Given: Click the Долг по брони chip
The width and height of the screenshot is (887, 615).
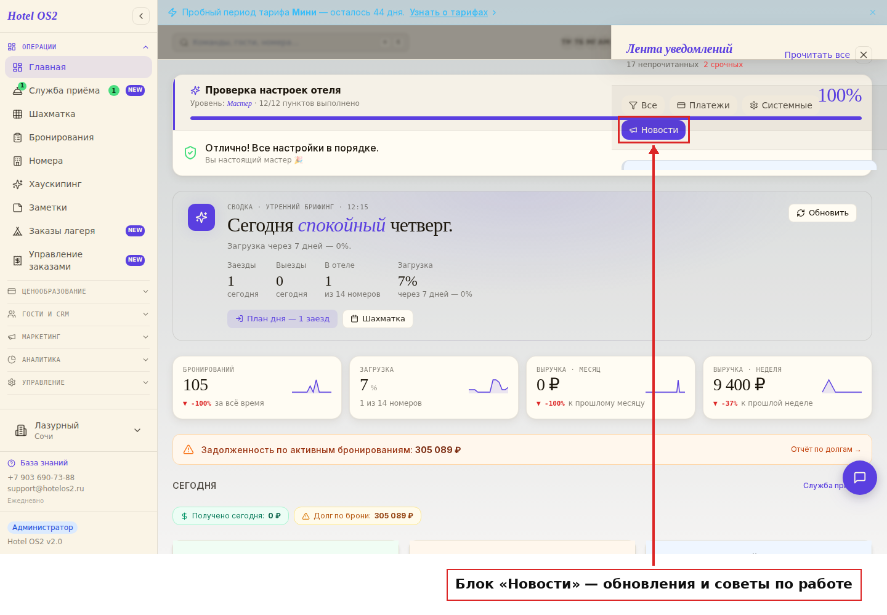Looking at the screenshot, I should 357,516.
